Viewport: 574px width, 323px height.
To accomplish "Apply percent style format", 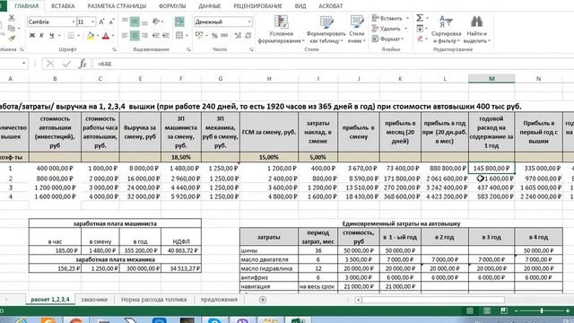I will point(214,36).
